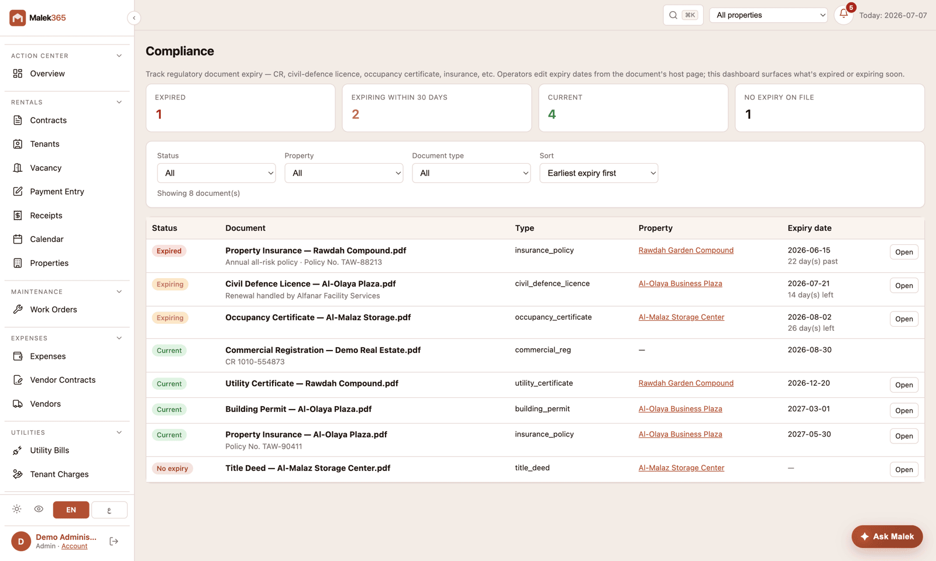Viewport: 936px width, 561px height.
Task: Go to Work Orders
Action: 67,310
